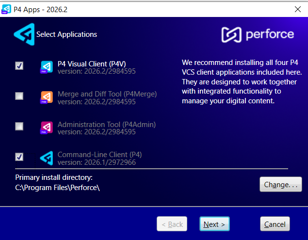Image resolution: width=308 pixels, height=240 pixels.
Task: Cancel the installer with Cancel button
Action: 275,224
